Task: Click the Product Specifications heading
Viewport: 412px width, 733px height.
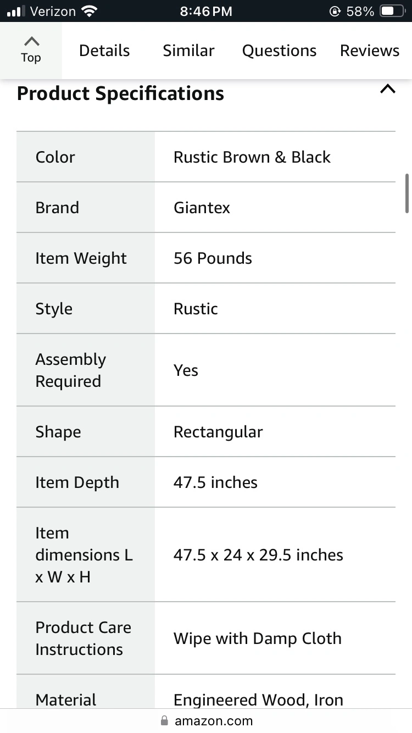Action: (x=120, y=93)
